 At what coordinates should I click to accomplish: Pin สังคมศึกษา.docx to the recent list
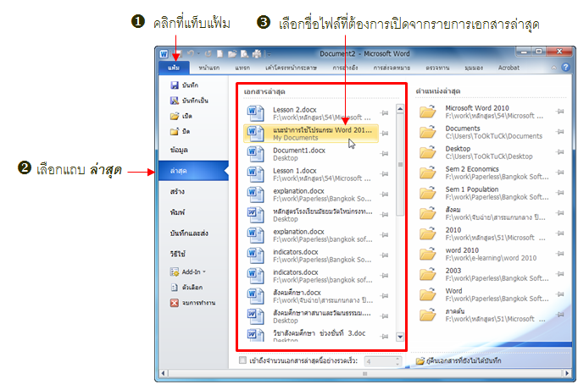385,296
